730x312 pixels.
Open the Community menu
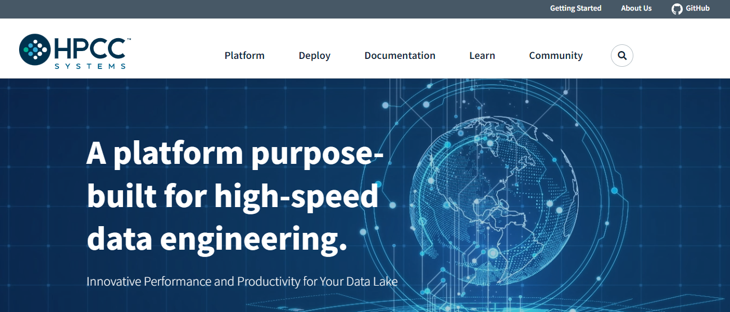(556, 56)
